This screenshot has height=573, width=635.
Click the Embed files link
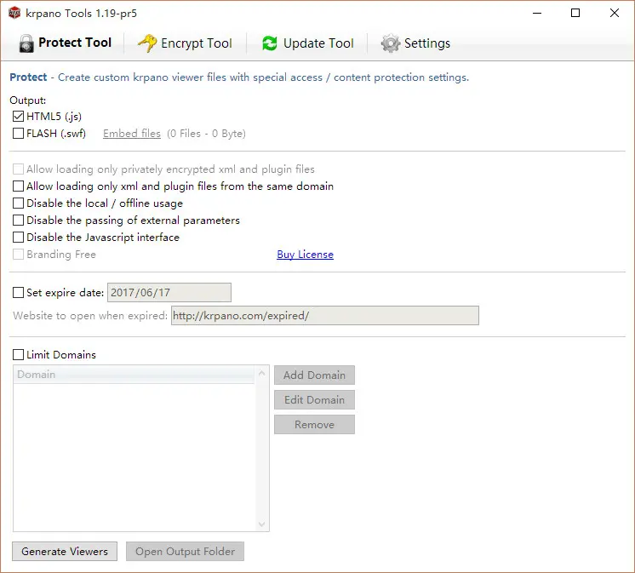pos(132,133)
